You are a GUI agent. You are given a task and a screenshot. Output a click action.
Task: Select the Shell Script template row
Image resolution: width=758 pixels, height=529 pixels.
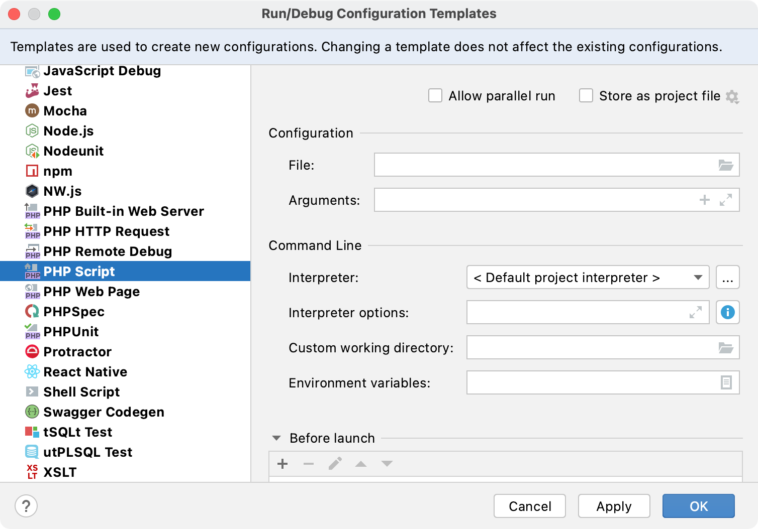click(125, 392)
